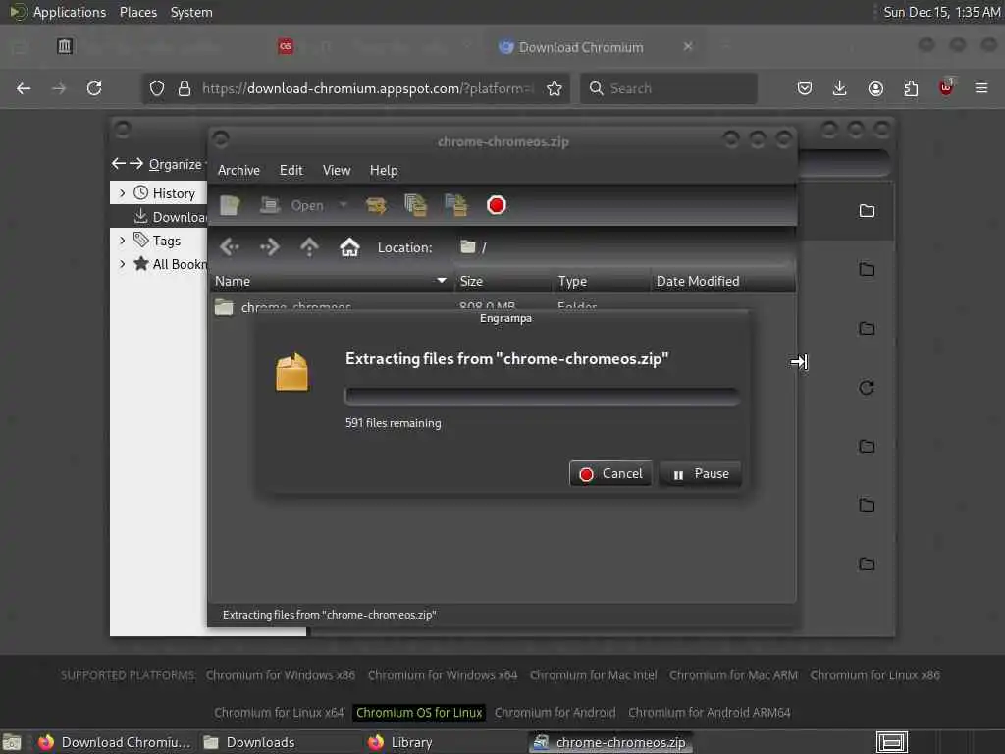Sort by Type column header
This screenshot has height=754, width=1005.
tap(602, 282)
